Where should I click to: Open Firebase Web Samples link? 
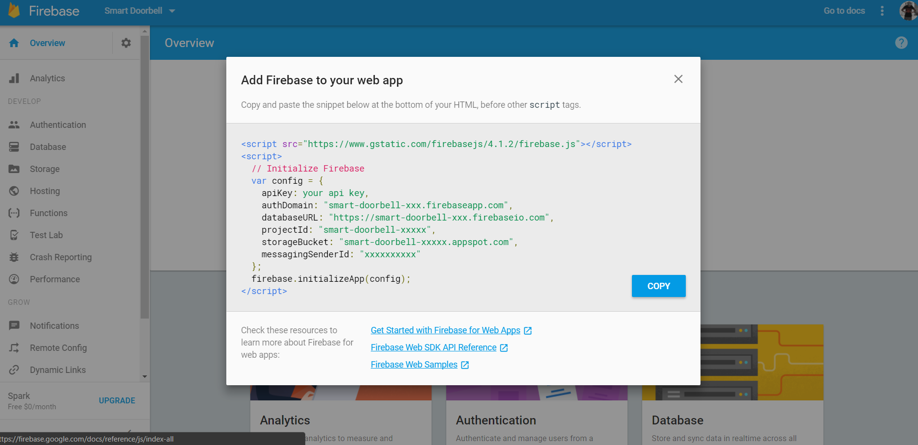pos(414,365)
